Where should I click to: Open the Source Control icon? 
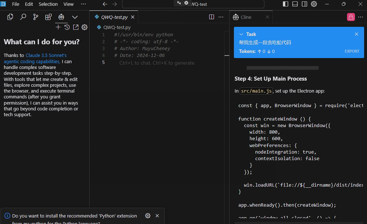[x=36, y=17]
